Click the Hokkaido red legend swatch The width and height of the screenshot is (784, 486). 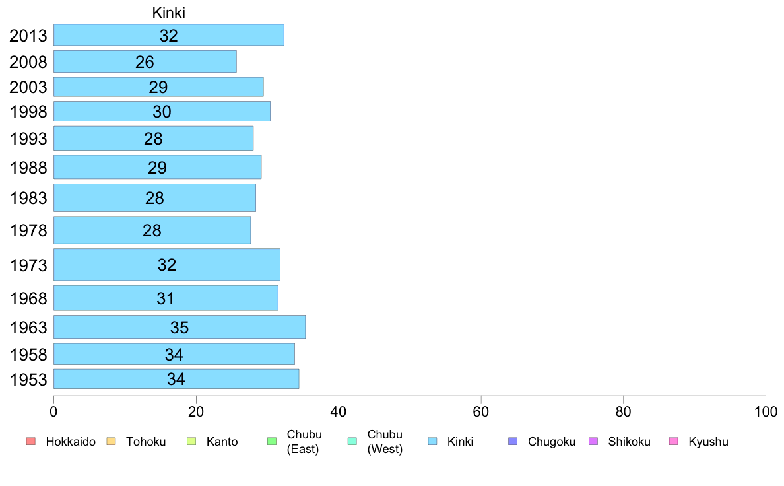click(31, 442)
